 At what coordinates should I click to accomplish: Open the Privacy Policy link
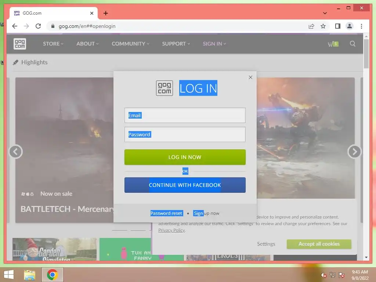pyautogui.click(x=171, y=230)
